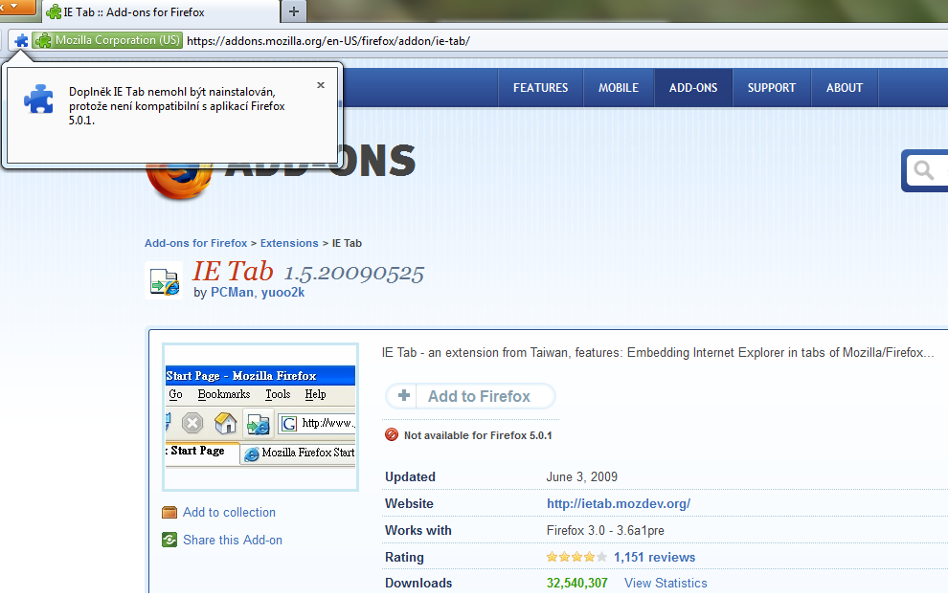Click the add-on description starting 'IE Tab - an extension'
Screen dimensions: 948x597
tap(658, 353)
